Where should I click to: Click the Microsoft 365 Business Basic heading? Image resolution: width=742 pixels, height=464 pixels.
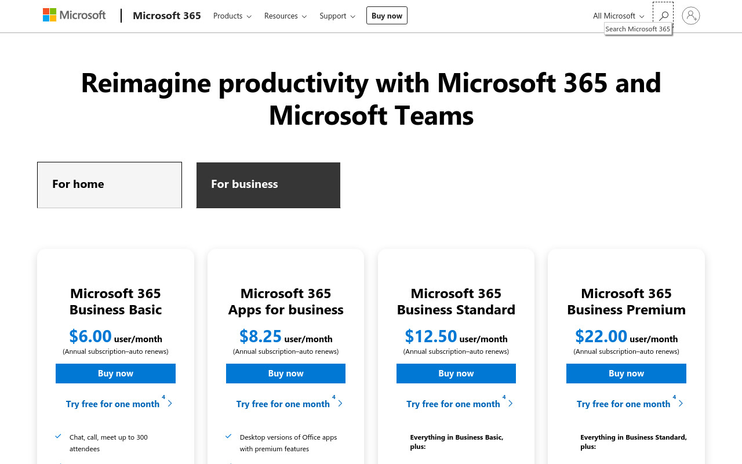[115, 302]
